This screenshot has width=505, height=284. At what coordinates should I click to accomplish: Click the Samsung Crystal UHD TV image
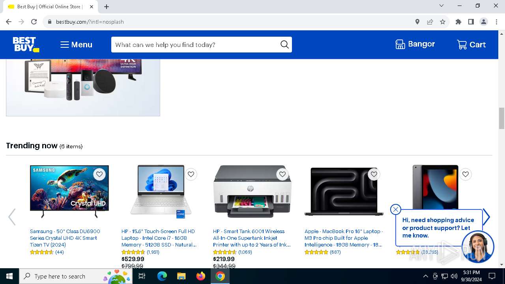tap(69, 191)
